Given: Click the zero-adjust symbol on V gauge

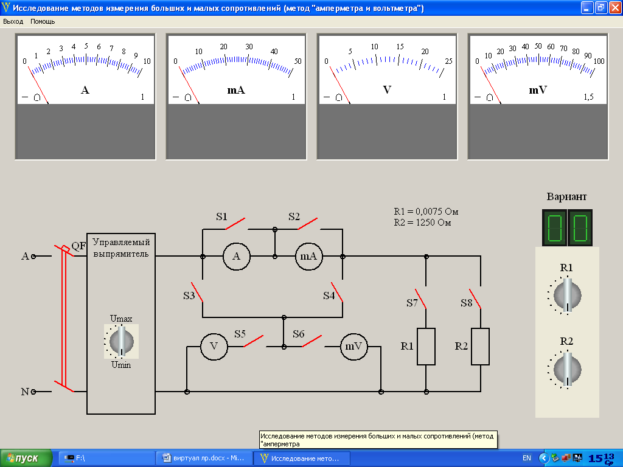Looking at the screenshot, I should tap(338, 97).
